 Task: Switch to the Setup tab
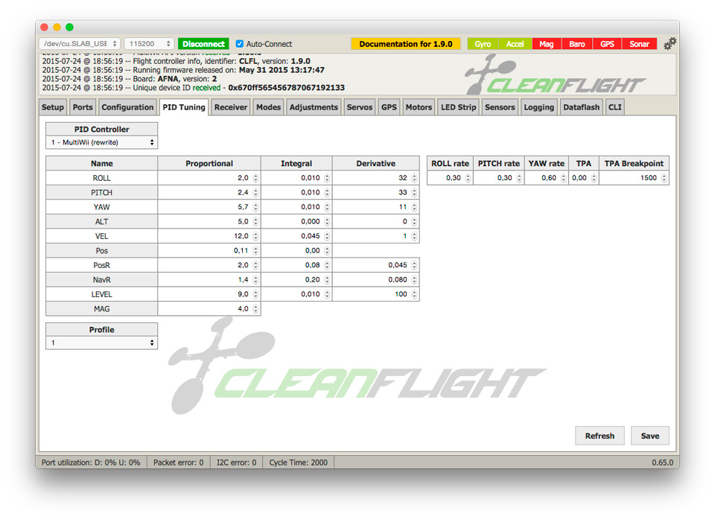[53, 107]
